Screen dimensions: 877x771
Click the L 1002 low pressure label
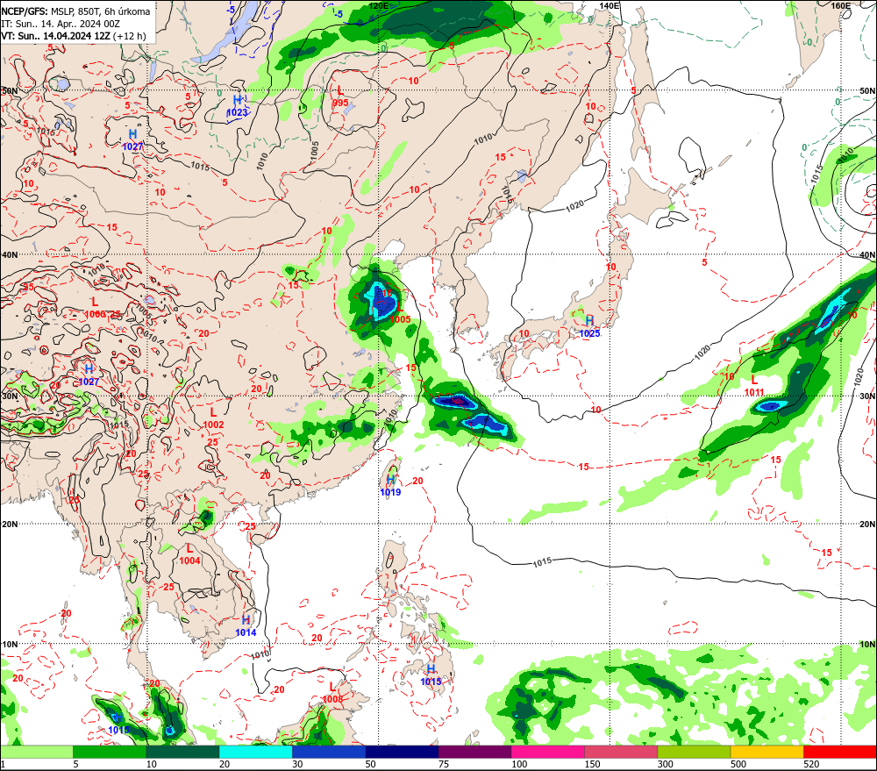click(x=213, y=418)
